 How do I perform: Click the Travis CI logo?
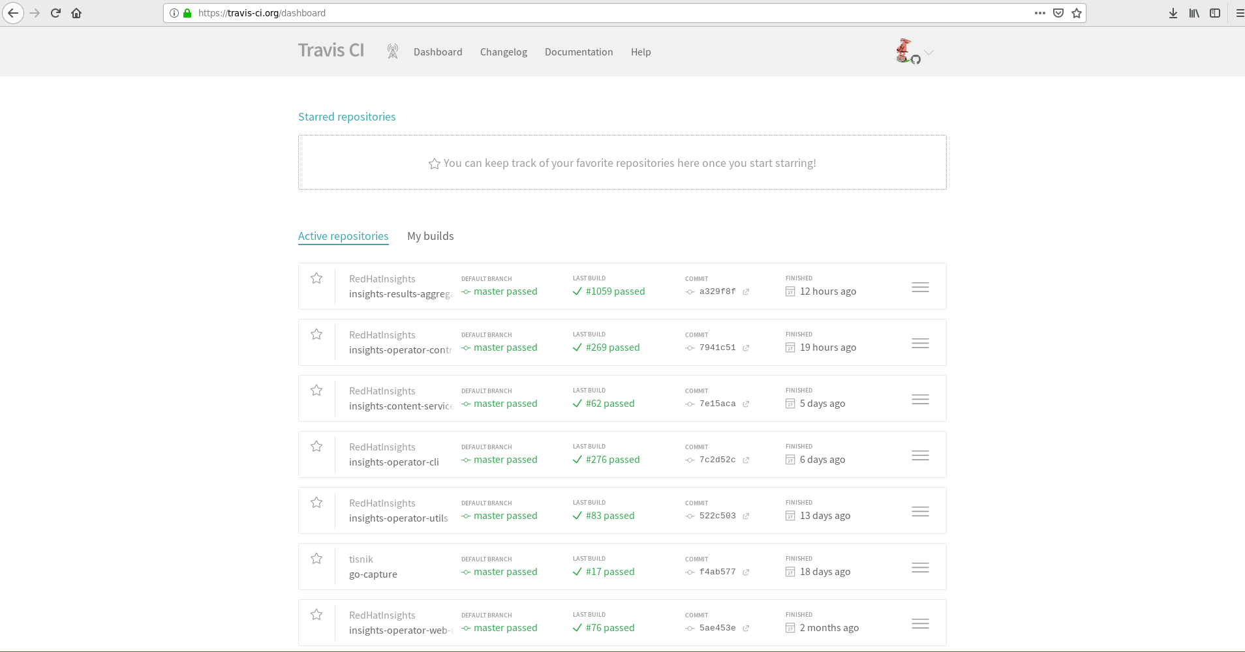click(331, 50)
